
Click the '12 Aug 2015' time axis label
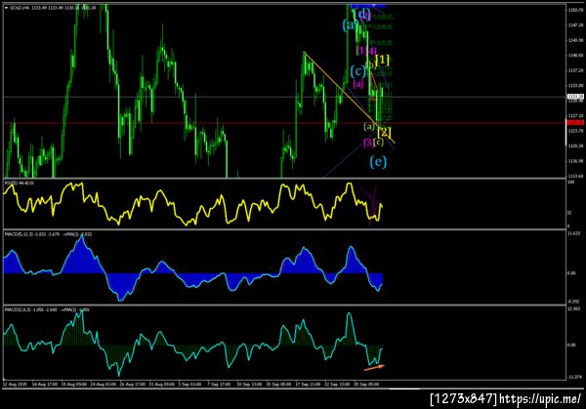[x=15, y=385]
